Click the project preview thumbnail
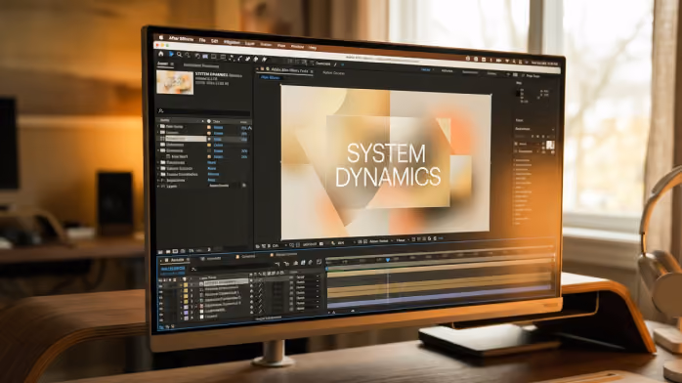 pyautogui.click(x=175, y=82)
